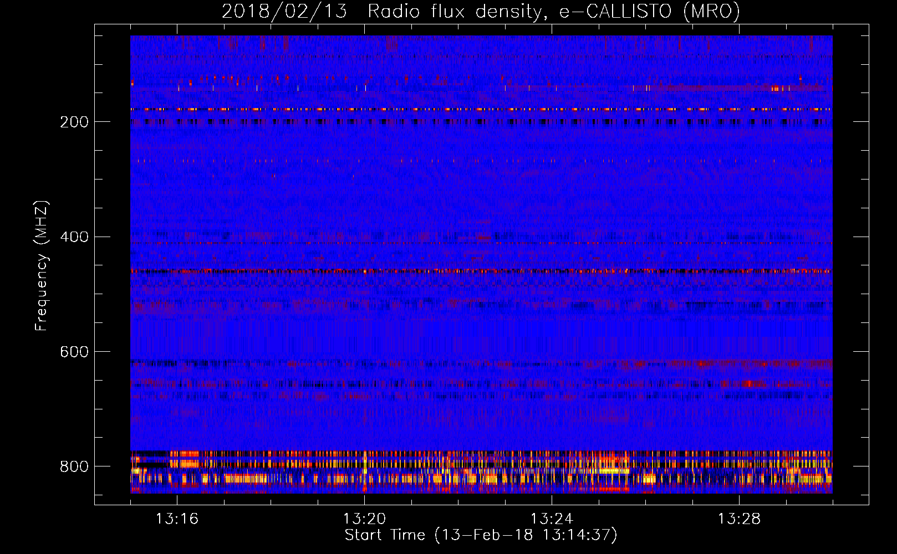
Task: Click the 13:20 time tick label
Action: [x=364, y=519]
